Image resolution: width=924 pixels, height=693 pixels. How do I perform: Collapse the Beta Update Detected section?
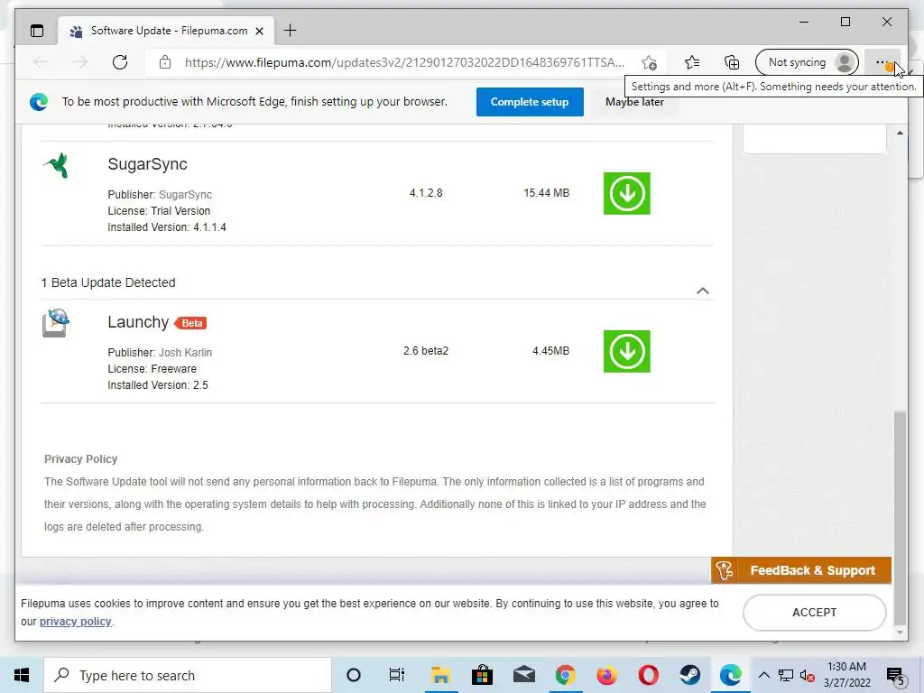pyautogui.click(x=702, y=291)
